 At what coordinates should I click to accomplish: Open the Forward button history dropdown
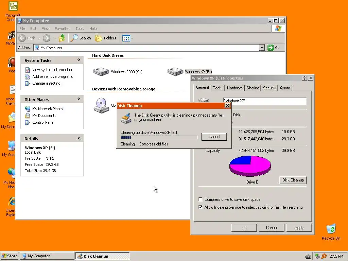tap(54, 38)
